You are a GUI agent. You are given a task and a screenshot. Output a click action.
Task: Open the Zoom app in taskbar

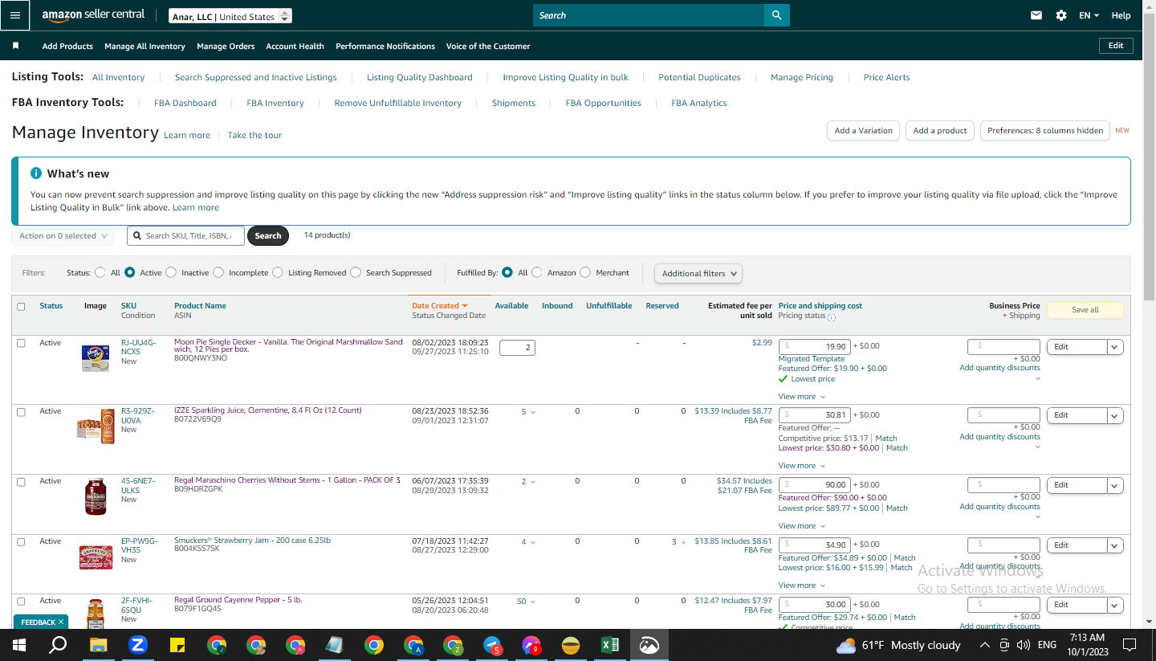(x=137, y=645)
